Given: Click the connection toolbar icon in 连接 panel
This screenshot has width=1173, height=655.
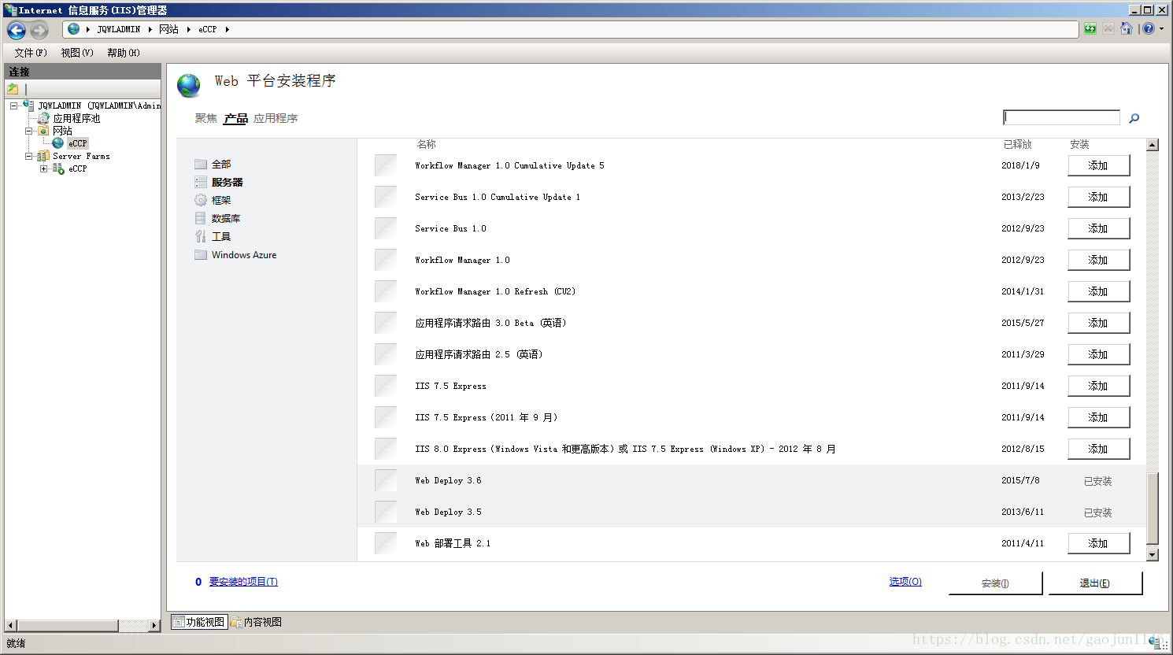Looking at the screenshot, I should click(13, 89).
